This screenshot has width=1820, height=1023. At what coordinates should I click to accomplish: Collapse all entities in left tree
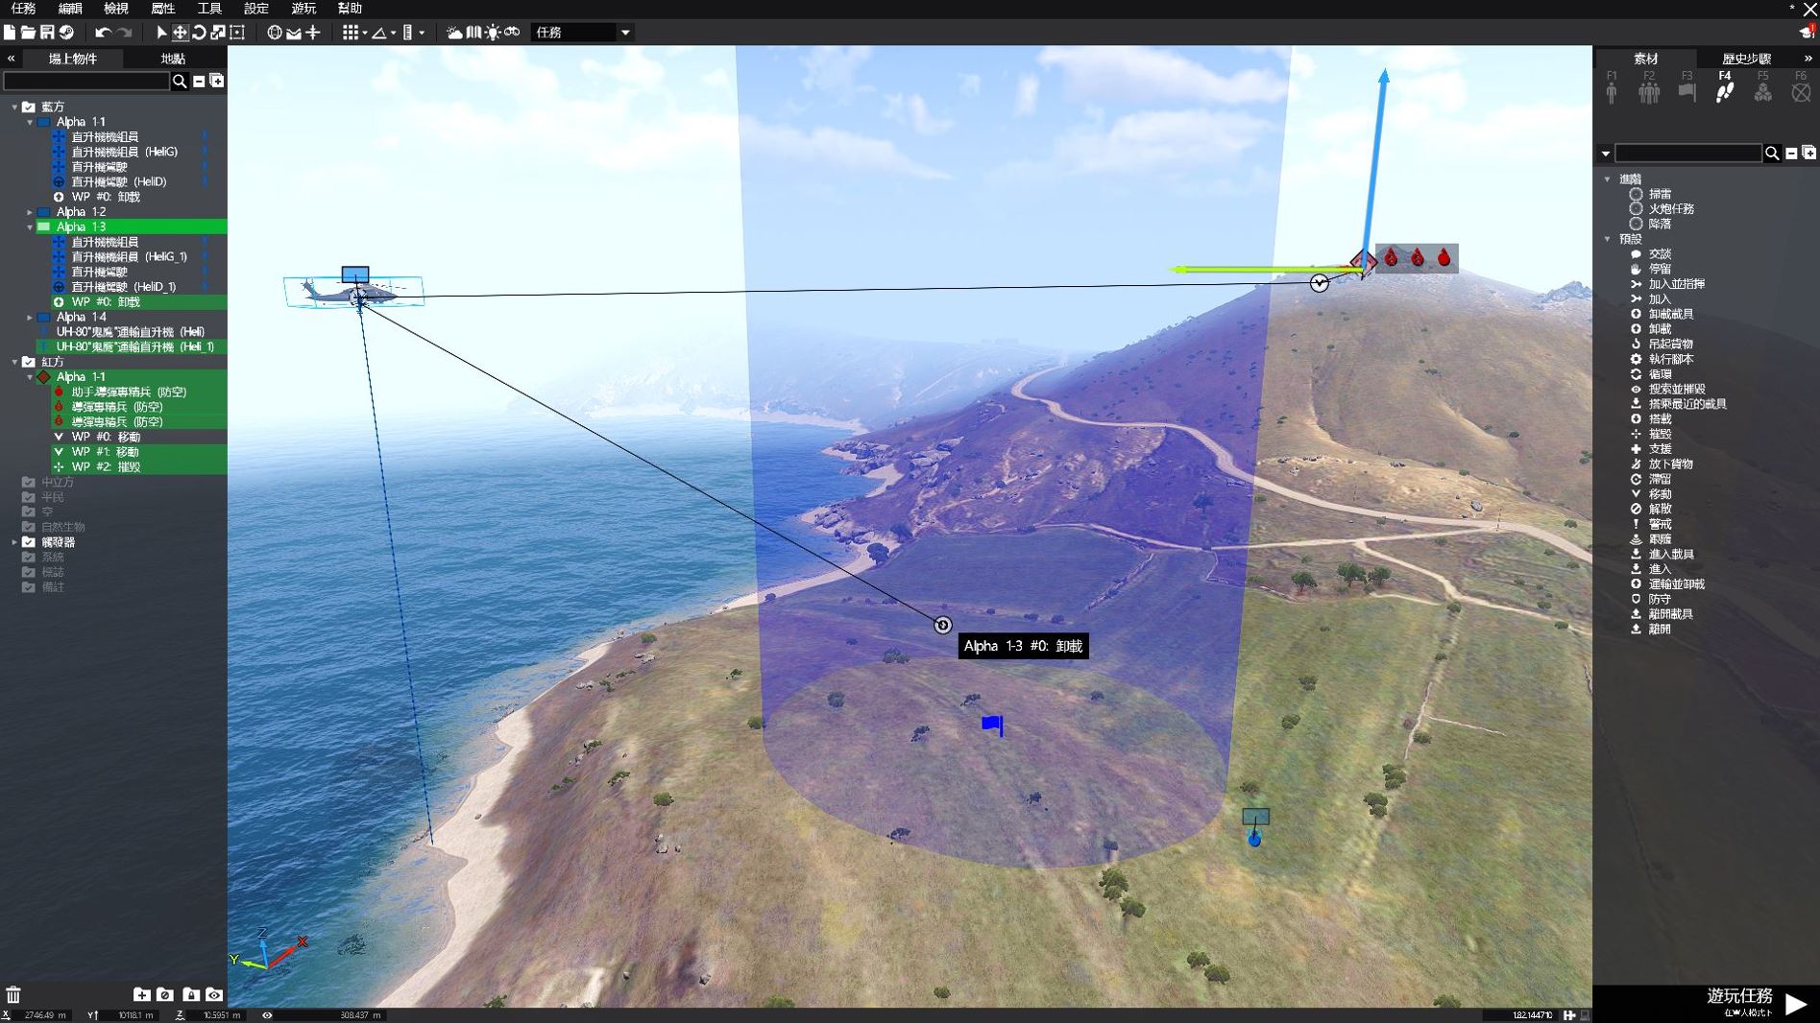tap(199, 82)
